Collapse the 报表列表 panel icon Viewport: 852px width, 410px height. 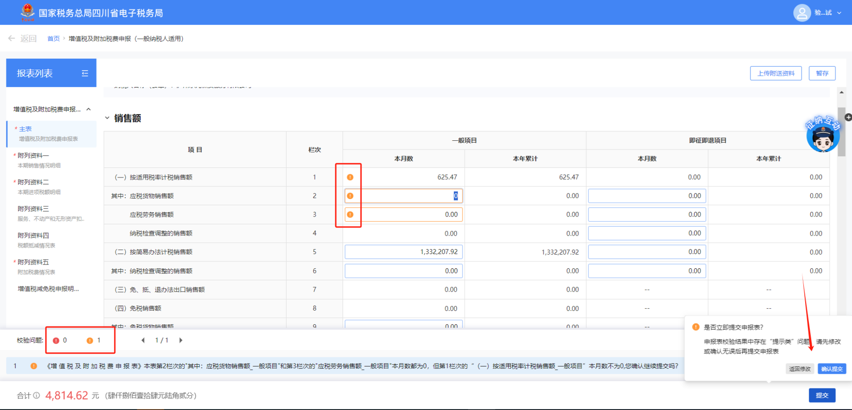click(x=85, y=73)
